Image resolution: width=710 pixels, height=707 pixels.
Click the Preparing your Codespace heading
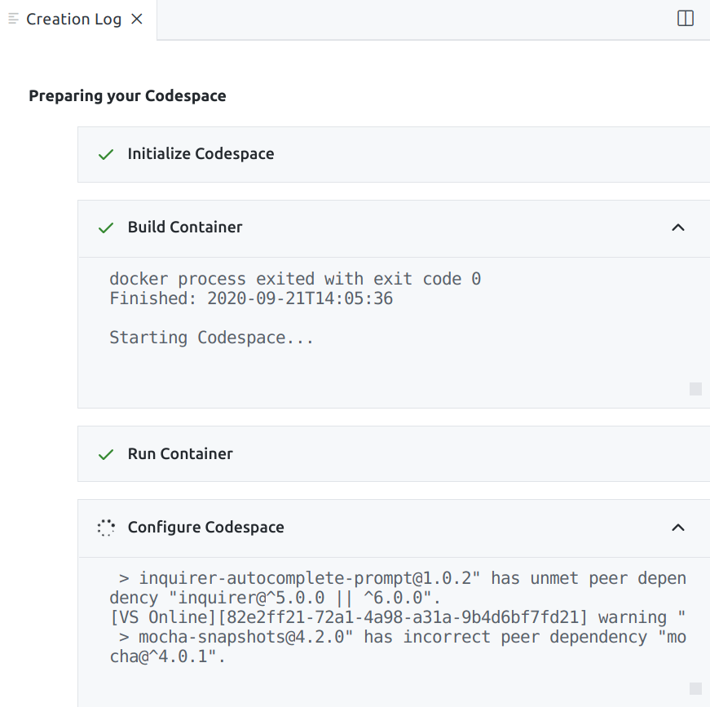coord(127,95)
